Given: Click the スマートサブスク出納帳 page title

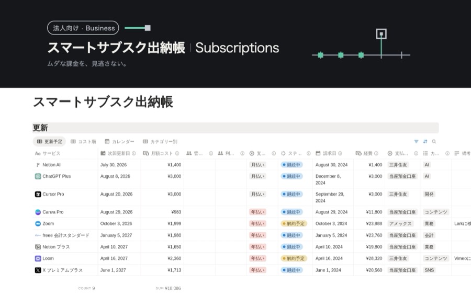Looking at the screenshot, I should [x=103, y=102].
